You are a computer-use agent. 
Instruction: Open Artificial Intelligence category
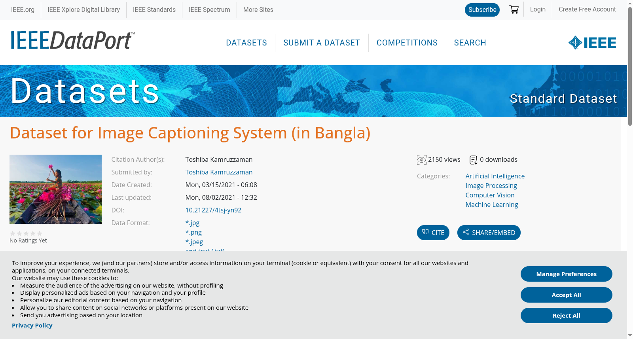pyautogui.click(x=495, y=176)
